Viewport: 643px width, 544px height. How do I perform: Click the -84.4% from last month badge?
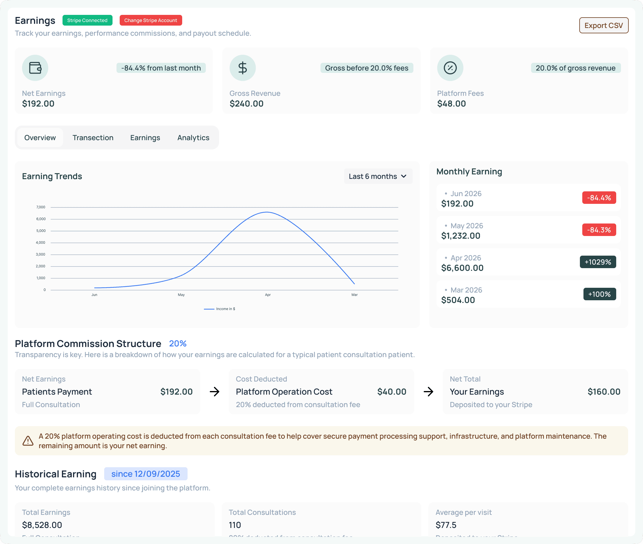(161, 68)
